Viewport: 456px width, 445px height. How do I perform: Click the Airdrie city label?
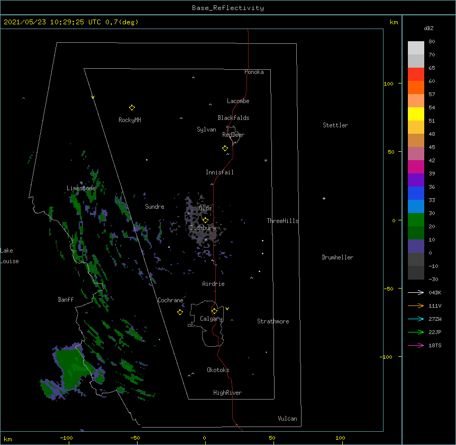click(x=214, y=284)
